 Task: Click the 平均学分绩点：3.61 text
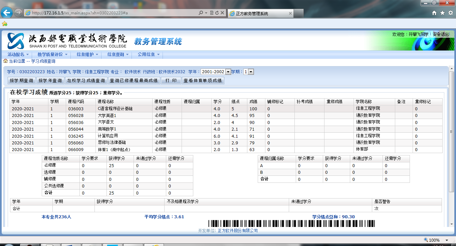click(164, 217)
